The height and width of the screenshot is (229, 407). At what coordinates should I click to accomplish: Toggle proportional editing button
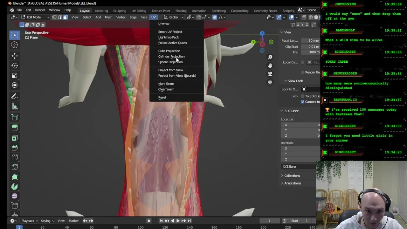pyautogui.click(x=215, y=17)
